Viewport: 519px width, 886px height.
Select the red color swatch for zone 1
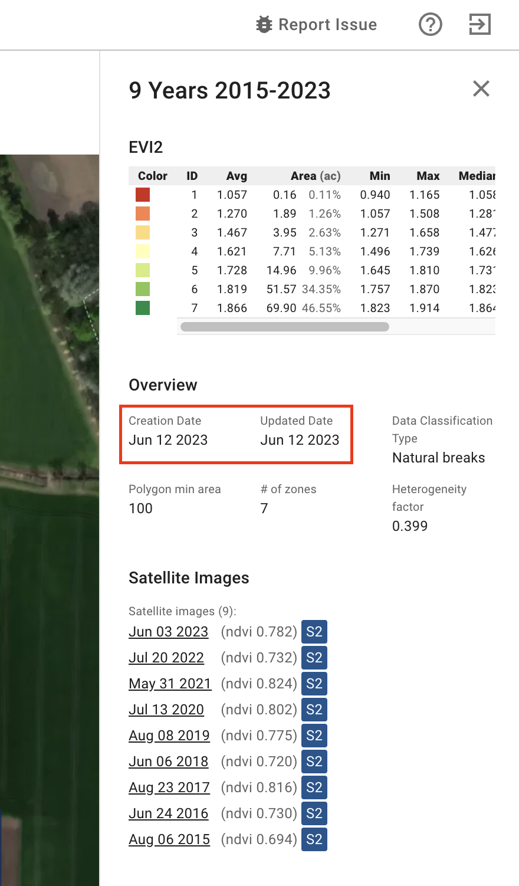tap(143, 195)
